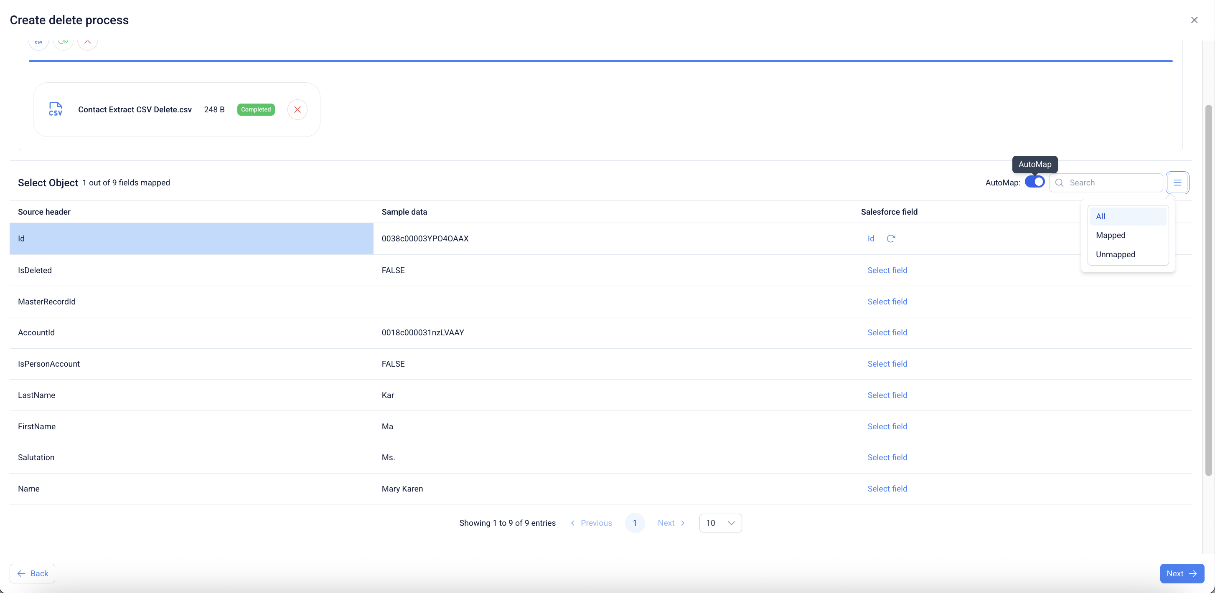Open the 10 entries per page dropdown
1215x593 pixels.
point(720,523)
